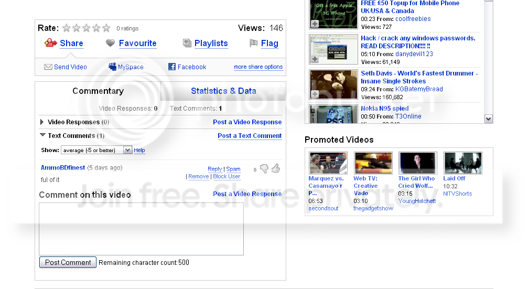Image resolution: width=528 pixels, height=289 pixels.
Task: Open secondsout channel link
Action: tap(324, 209)
